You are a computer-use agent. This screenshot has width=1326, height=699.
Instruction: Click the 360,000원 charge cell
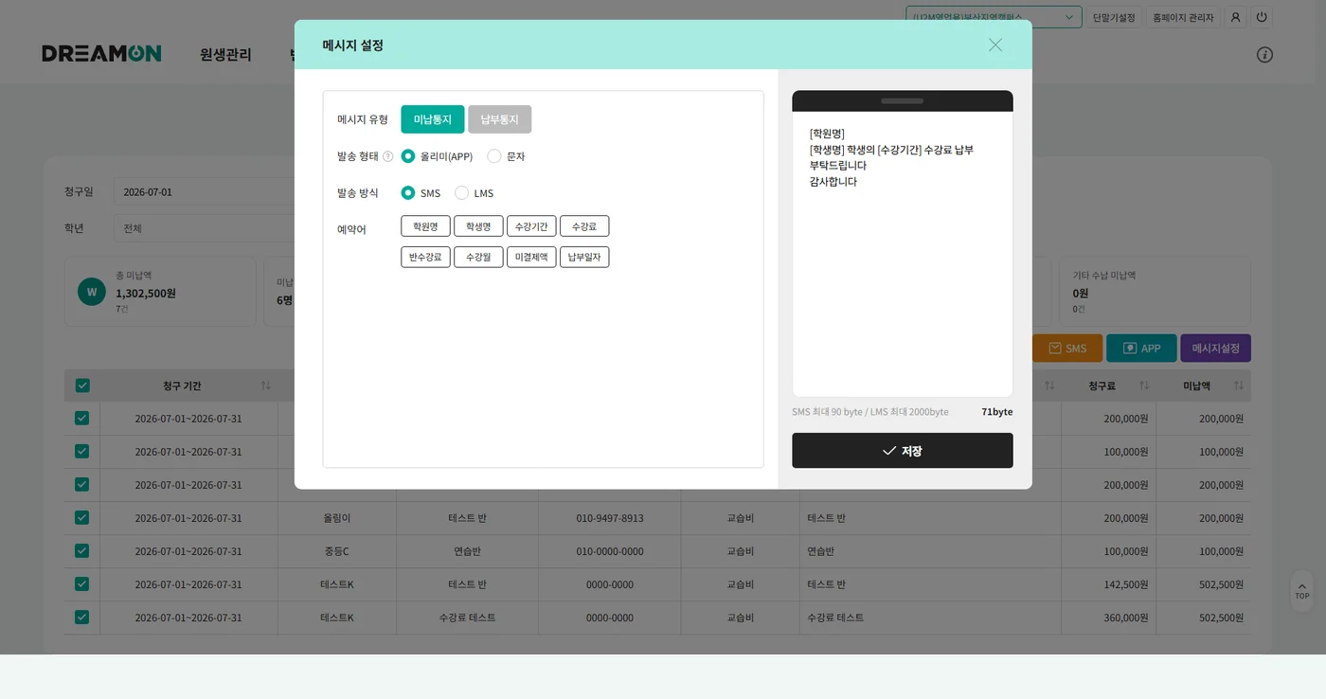click(1108, 618)
